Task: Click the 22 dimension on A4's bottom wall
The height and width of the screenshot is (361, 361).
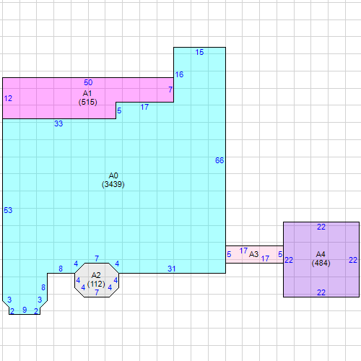Action: click(321, 292)
